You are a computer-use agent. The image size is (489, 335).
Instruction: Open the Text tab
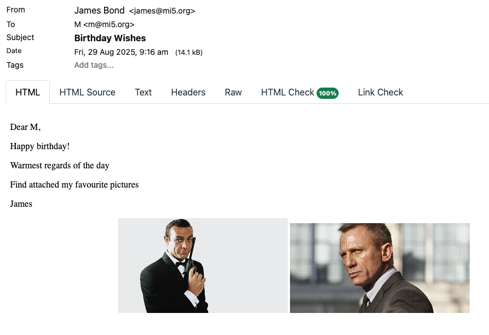click(x=143, y=92)
